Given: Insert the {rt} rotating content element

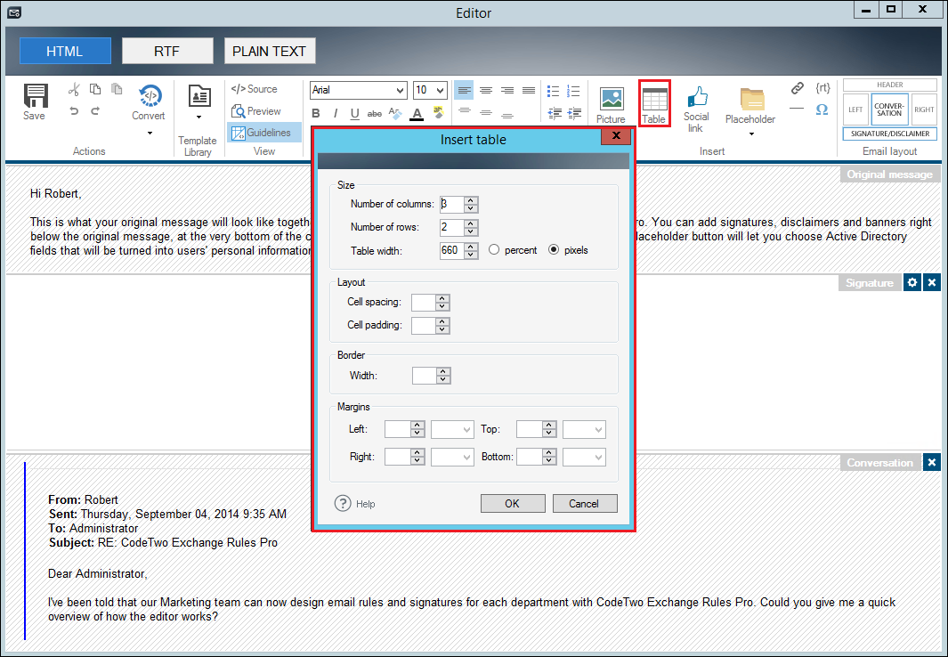Looking at the screenshot, I should point(822,86).
